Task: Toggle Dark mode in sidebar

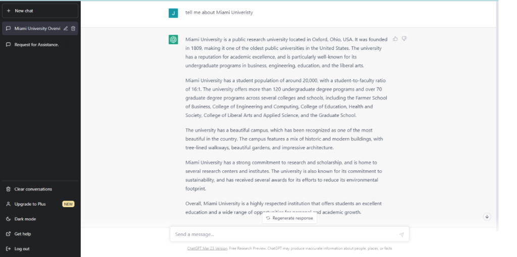Action: coord(40,219)
